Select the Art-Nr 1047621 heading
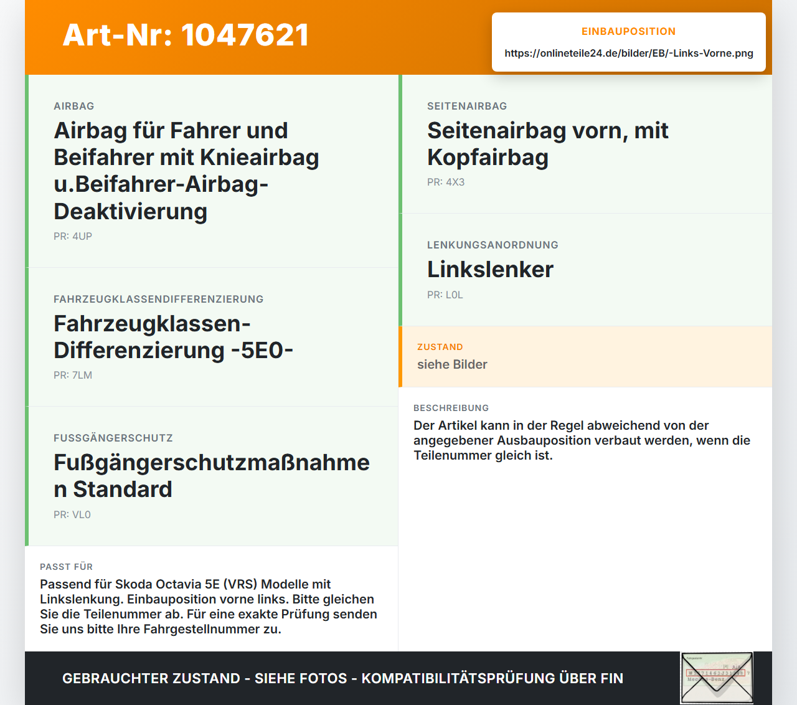 [186, 35]
